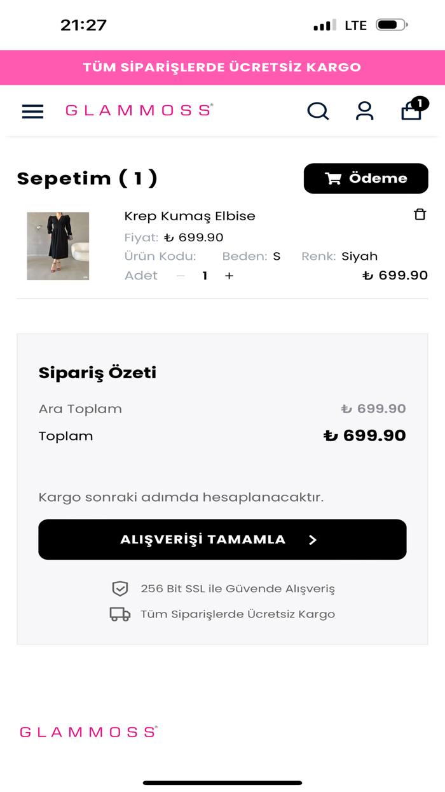Tap the SSL security shield icon
The width and height of the screenshot is (445, 792).
click(x=120, y=589)
